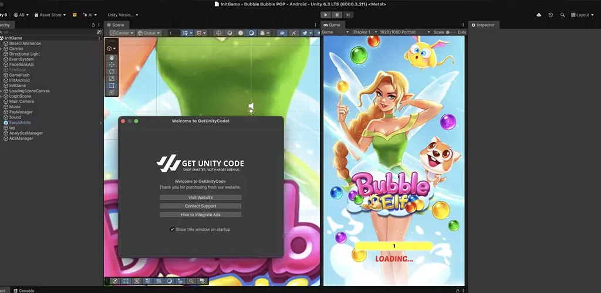
Task: Select AnalyticsManager in Hierarchy
Action: (26, 133)
